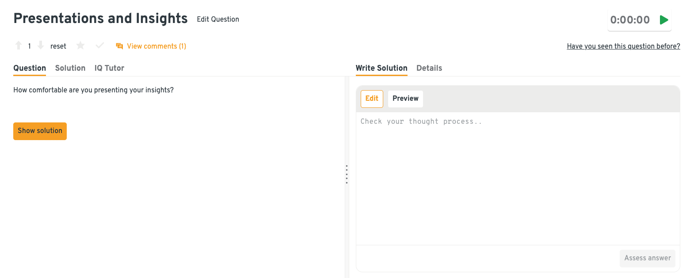Toggle to Preview mode in editor

(405, 99)
